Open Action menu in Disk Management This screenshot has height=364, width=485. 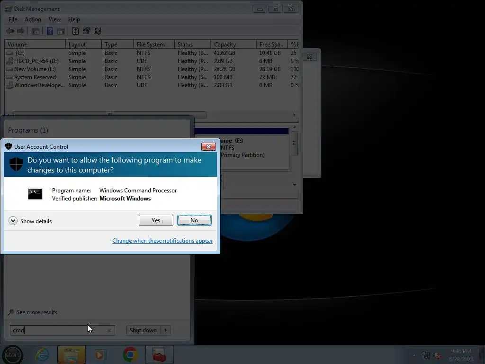(33, 19)
